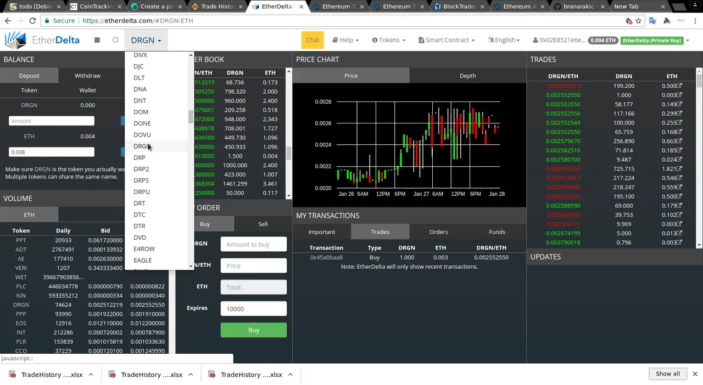
Task: Close the downloads bar
Action: tap(695, 374)
